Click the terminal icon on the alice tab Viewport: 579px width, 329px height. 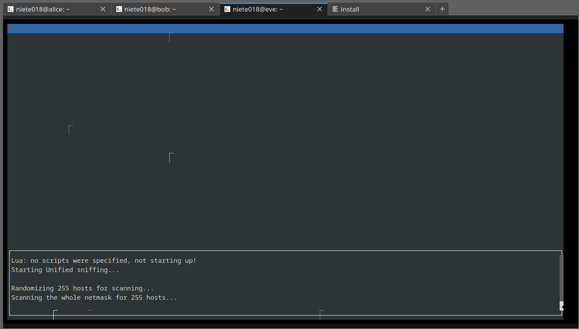point(10,9)
